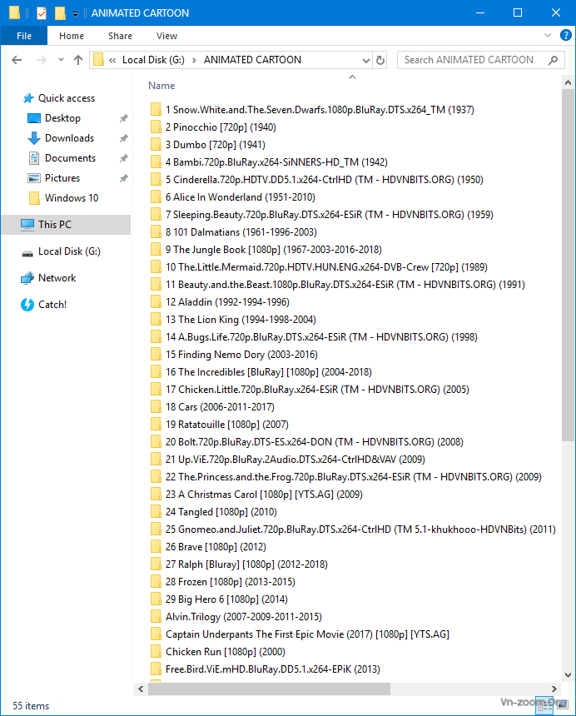576x716 pixels.
Task: Click the vertical scrollbar down arrow
Action: [568, 675]
